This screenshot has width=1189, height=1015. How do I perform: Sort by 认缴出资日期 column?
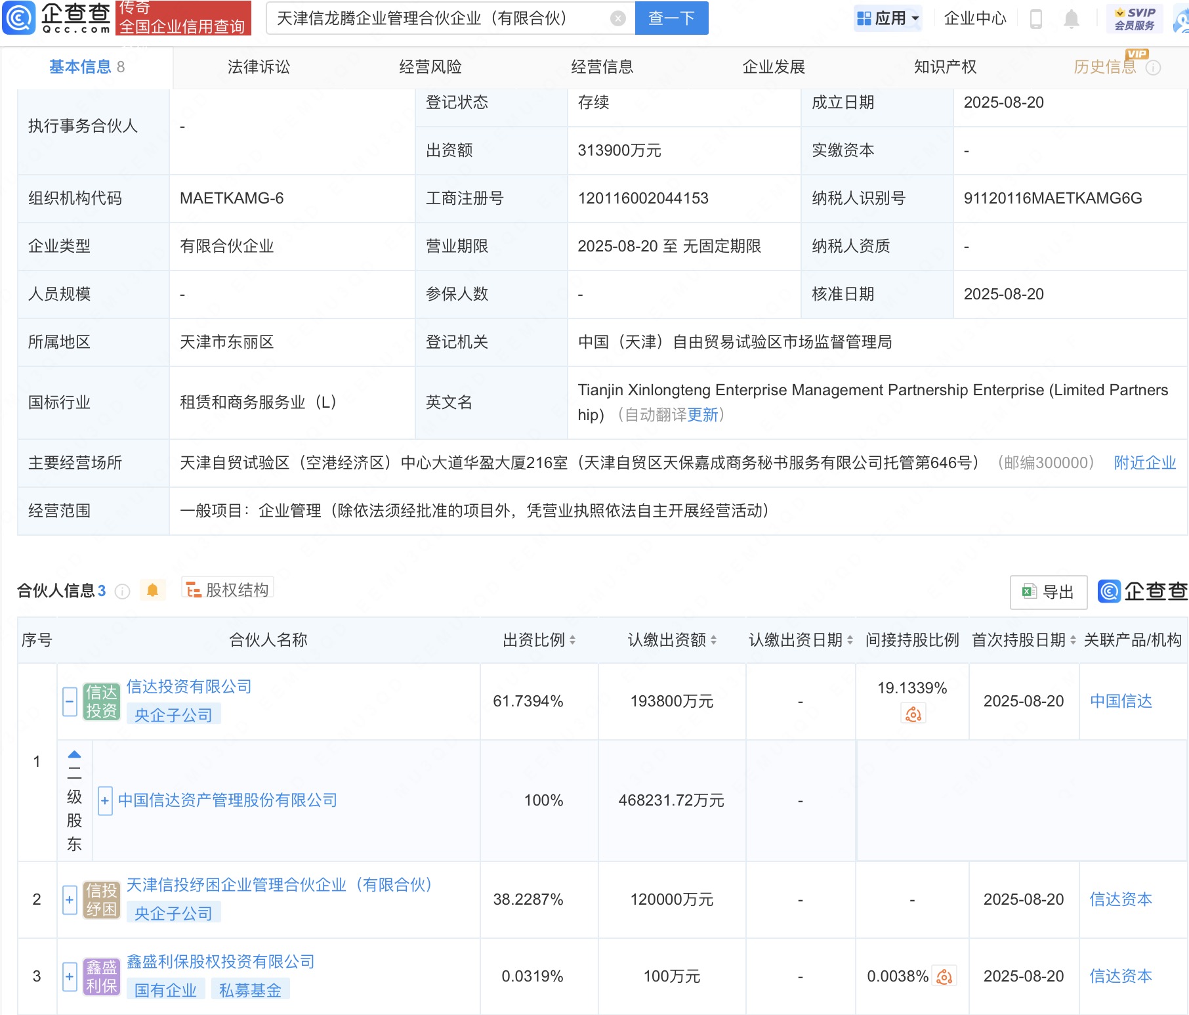[850, 640]
